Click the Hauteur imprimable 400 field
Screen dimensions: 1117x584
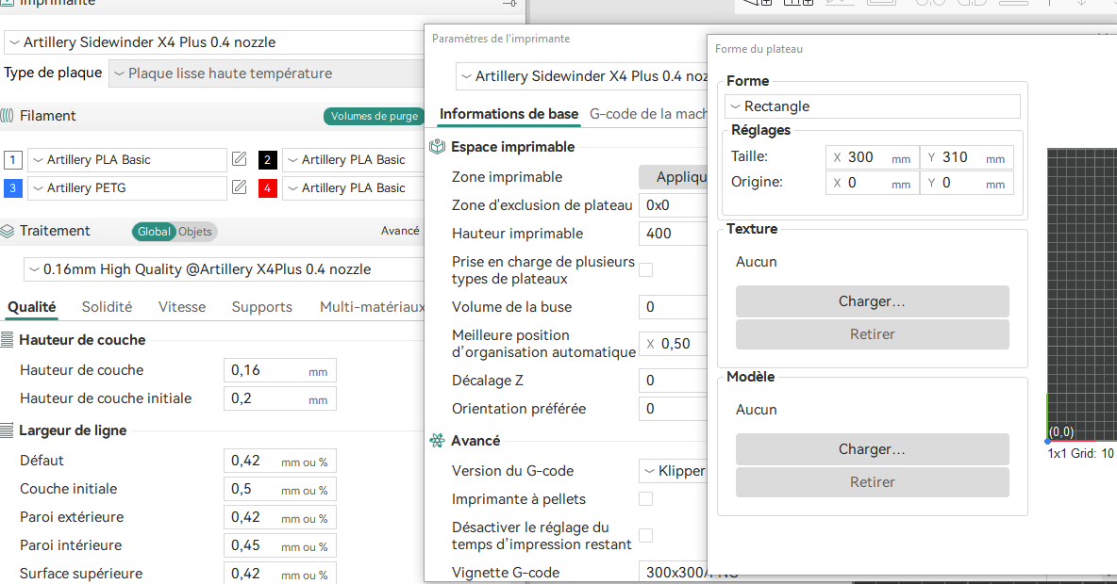674,234
